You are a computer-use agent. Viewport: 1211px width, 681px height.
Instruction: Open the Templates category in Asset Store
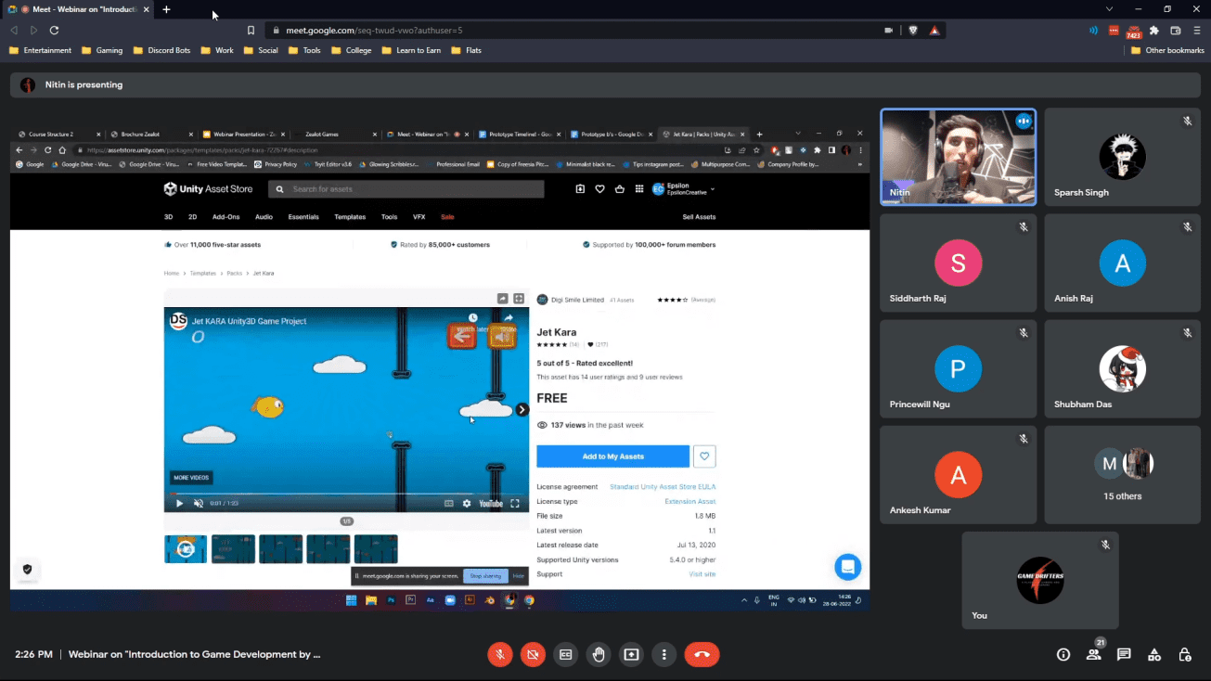pyautogui.click(x=350, y=217)
